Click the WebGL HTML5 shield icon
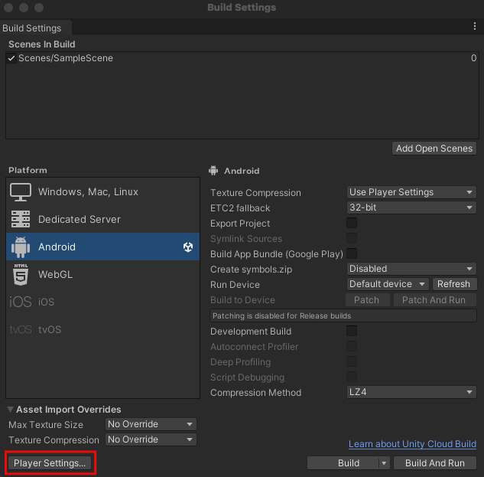The width and height of the screenshot is (484, 477). point(21,274)
